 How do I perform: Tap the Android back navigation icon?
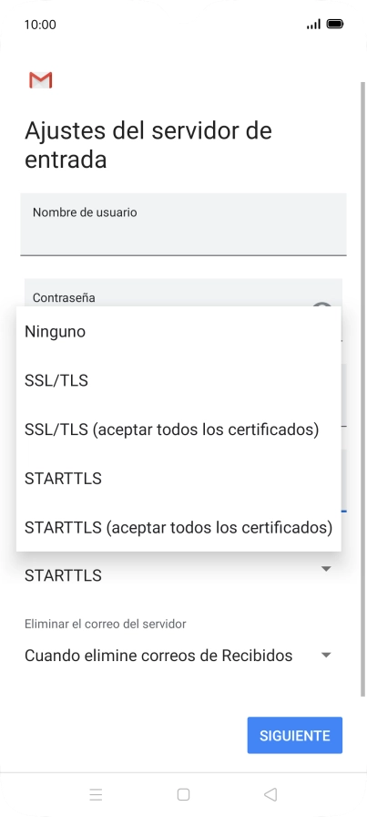click(270, 794)
